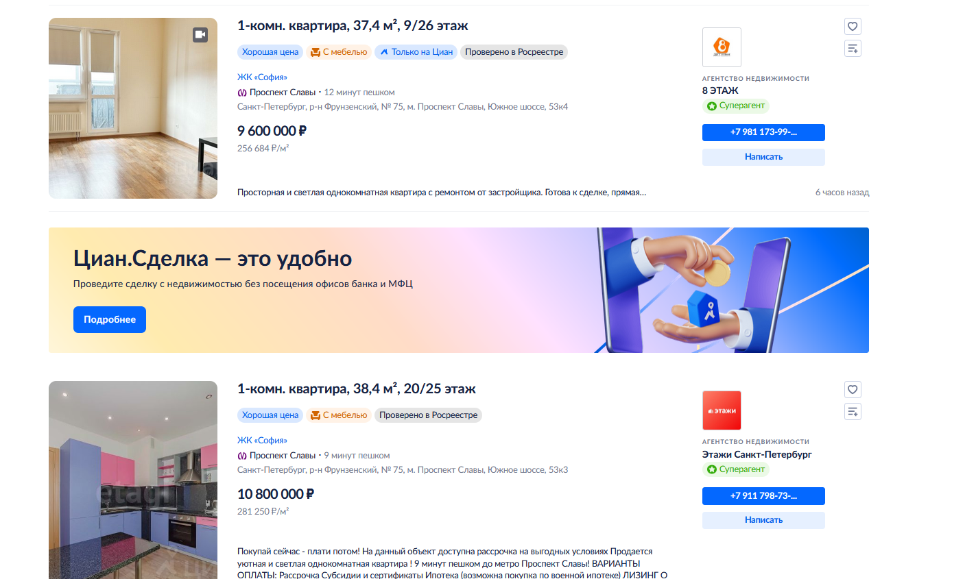
Task: Show phone number +7 981 173-99
Action: coord(763,132)
